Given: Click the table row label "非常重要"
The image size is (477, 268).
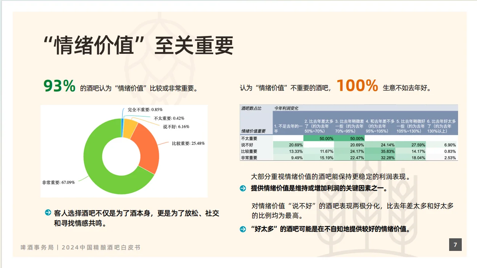Looking at the screenshot, I should point(249,158).
